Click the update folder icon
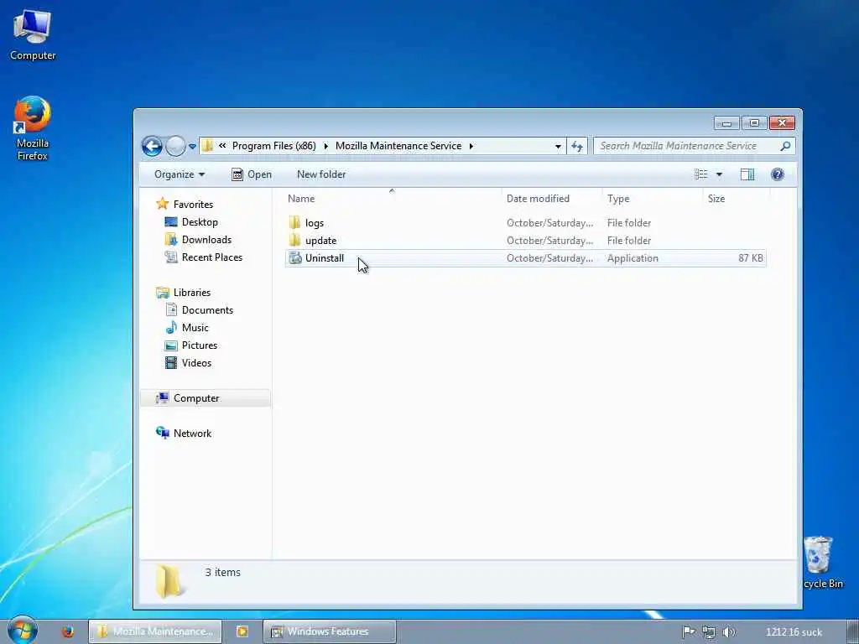 click(294, 240)
